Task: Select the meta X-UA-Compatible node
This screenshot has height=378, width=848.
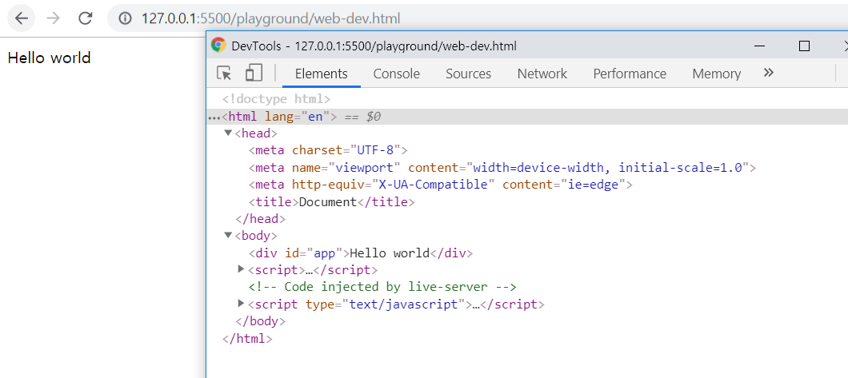Action: pyautogui.click(x=440, y=185)
